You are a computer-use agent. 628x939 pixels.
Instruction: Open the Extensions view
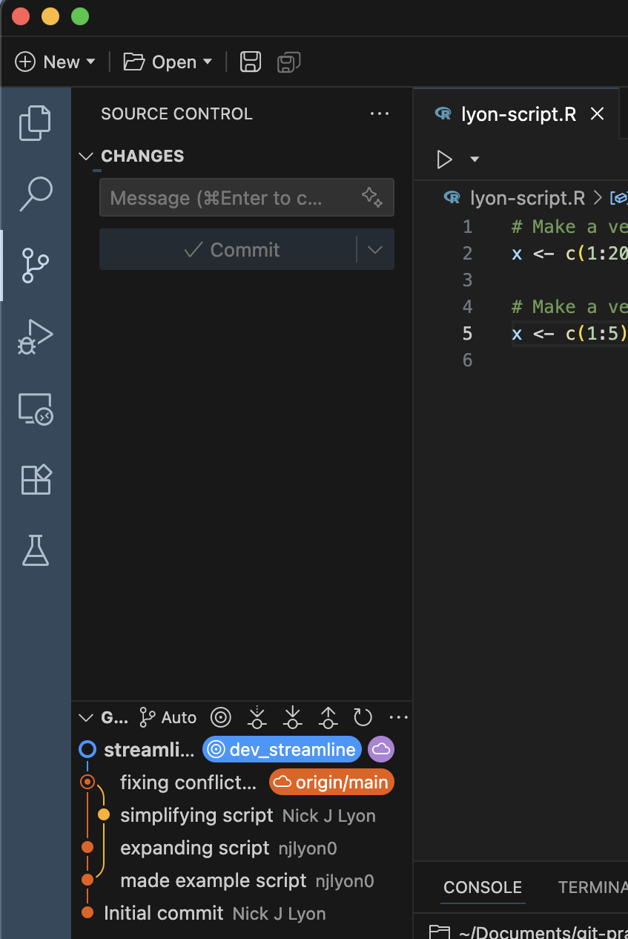(35, 479)
